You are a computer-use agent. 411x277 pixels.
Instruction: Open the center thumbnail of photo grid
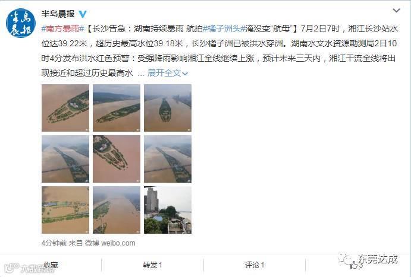point(117,159)
